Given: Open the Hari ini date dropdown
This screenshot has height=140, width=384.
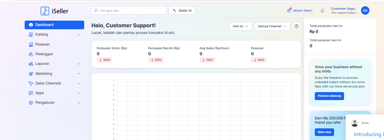Looking at the screenshot, I should point(240,26).
